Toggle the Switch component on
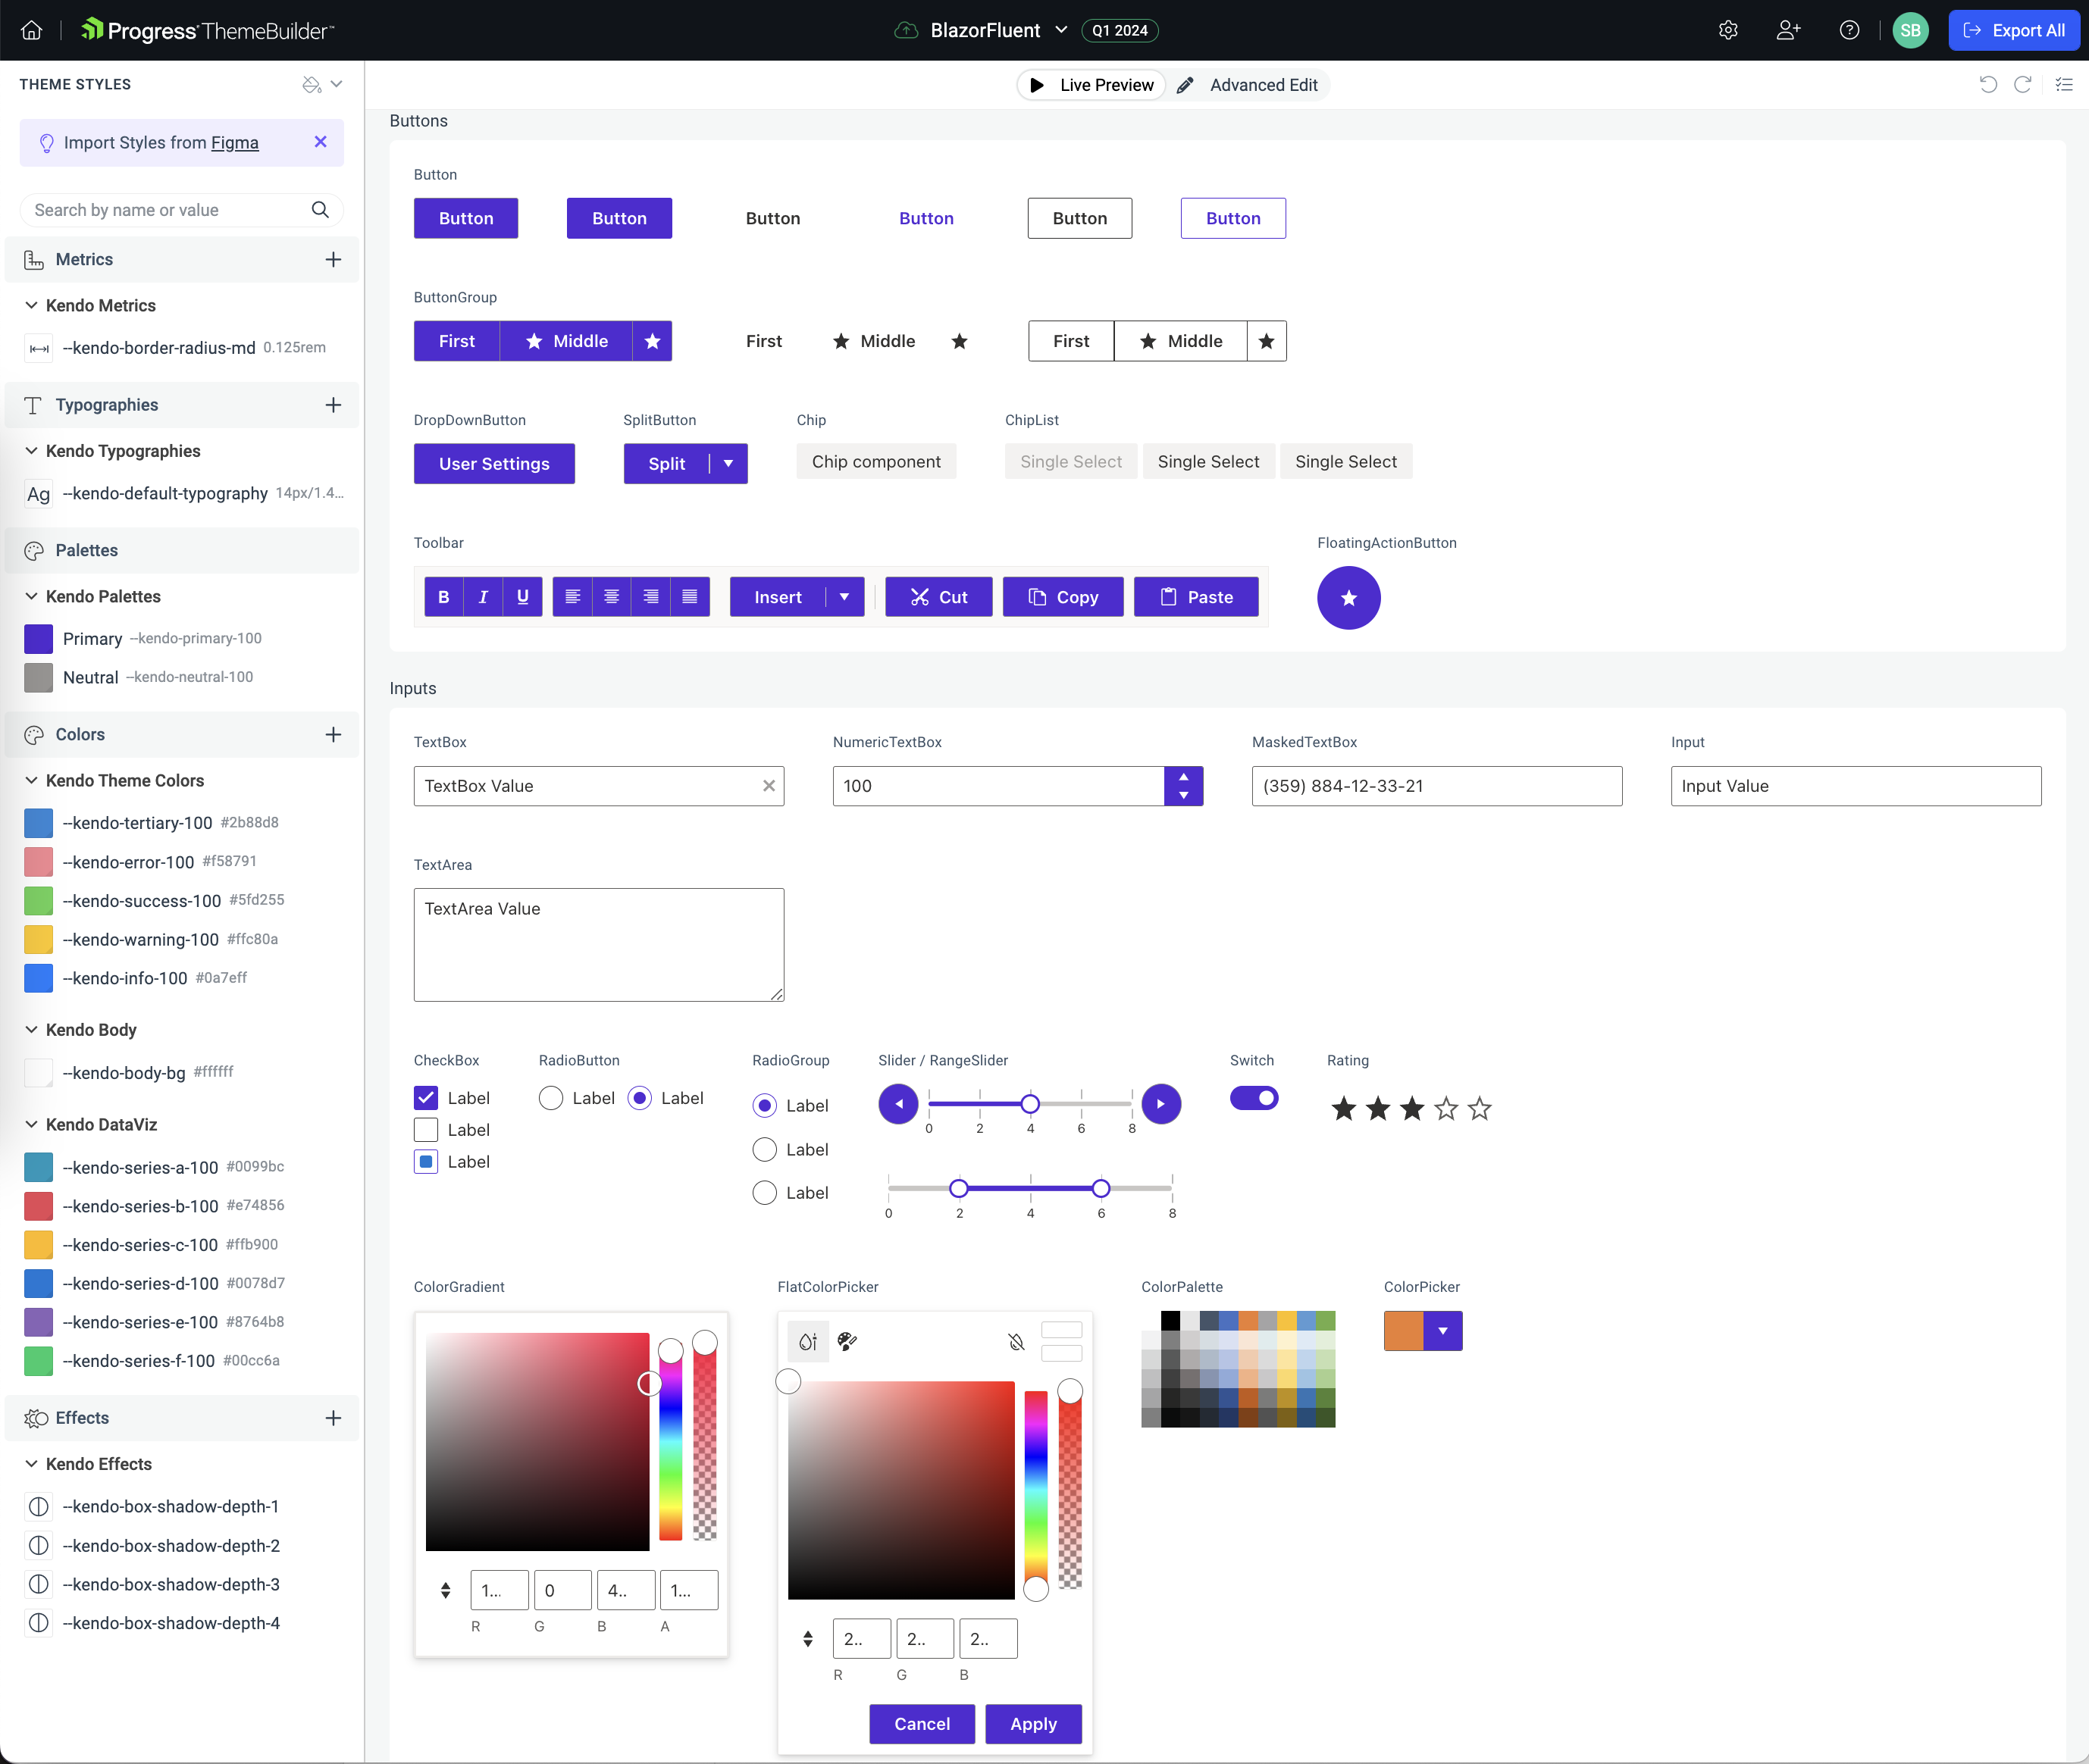 tap(1254, 1097)
